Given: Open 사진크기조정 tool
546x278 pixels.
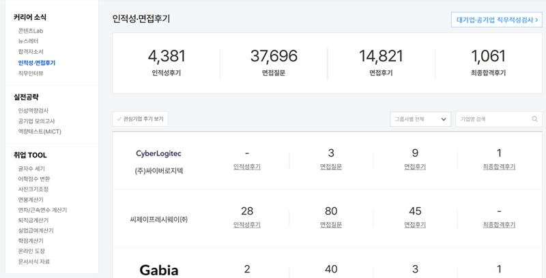Looking at the screenshot, I should pyautogui.click(x=33, y=189).
